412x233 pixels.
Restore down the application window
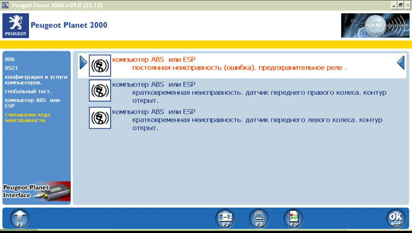click(x=400, y=5)
